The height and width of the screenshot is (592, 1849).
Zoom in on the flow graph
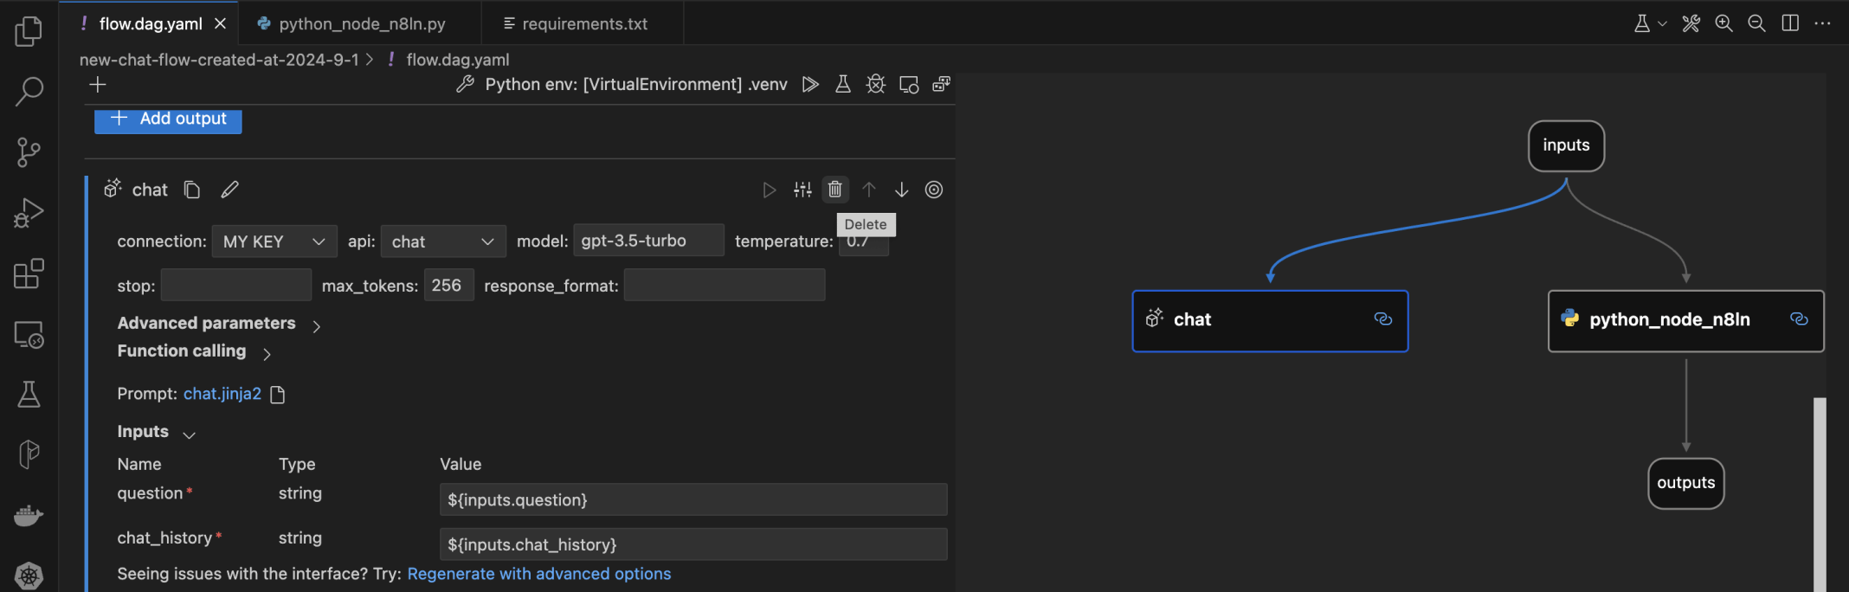click(1723, 23)
